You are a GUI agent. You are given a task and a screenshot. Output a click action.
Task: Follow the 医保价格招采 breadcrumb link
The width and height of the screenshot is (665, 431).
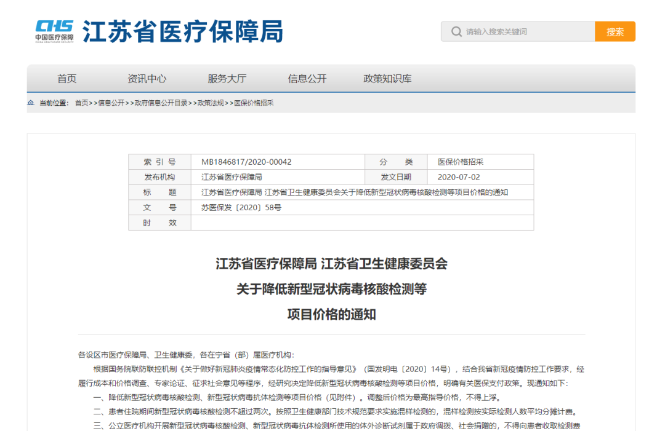click(x=254, y=103)
